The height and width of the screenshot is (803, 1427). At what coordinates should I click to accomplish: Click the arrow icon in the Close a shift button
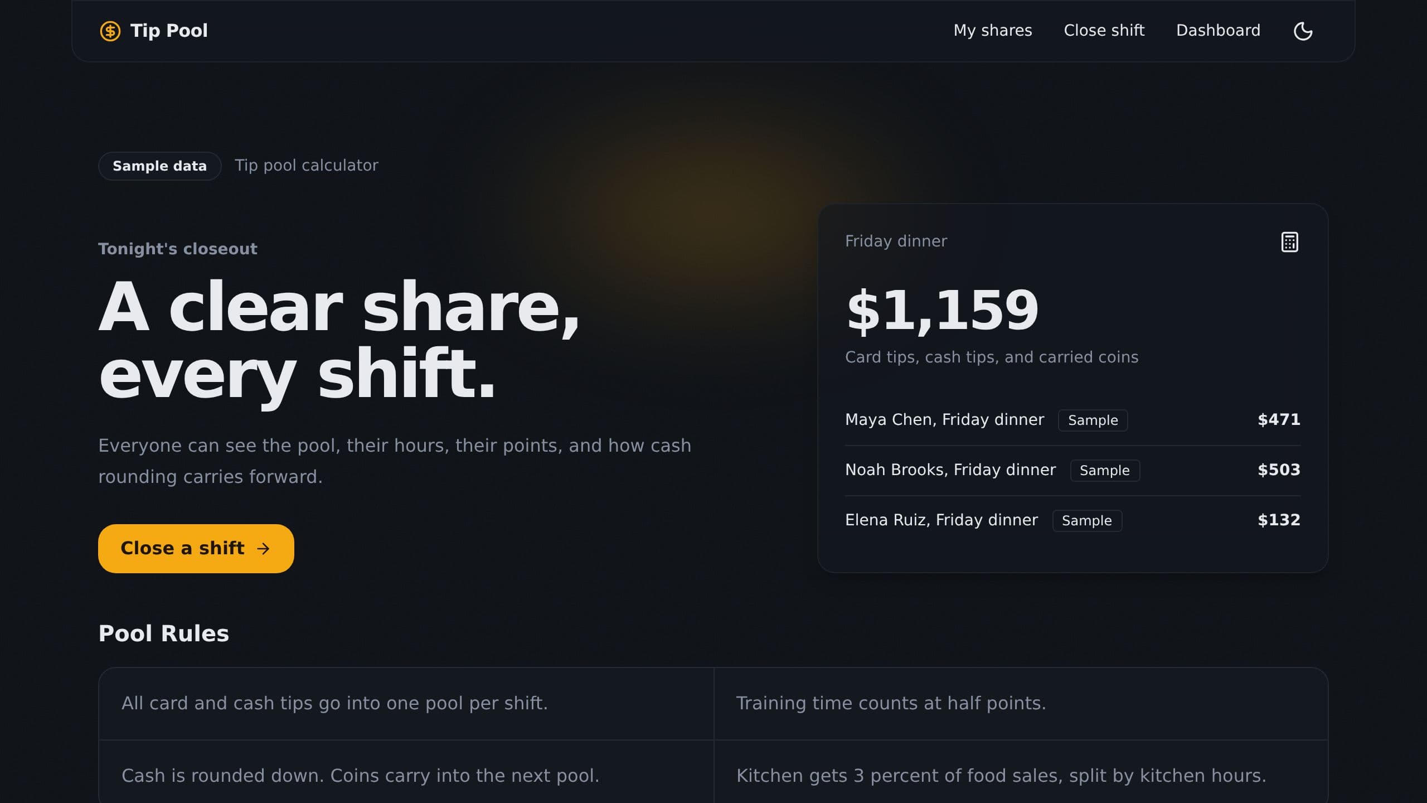coord(263,549)
